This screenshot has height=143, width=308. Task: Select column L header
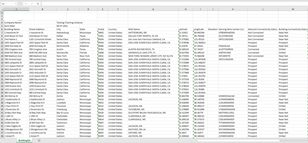pyautogui.click(x=263, y=9)
